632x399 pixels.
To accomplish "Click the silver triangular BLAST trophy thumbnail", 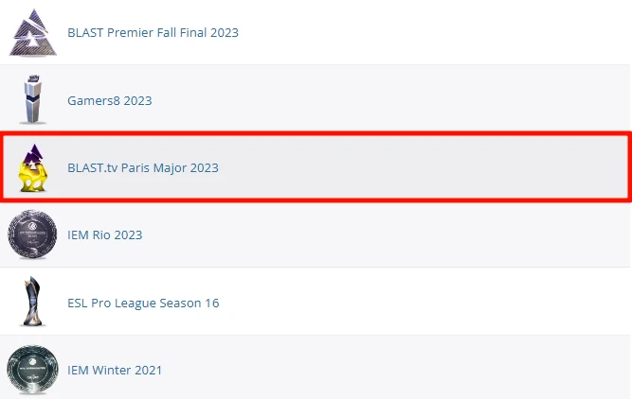I will (32, 32).
